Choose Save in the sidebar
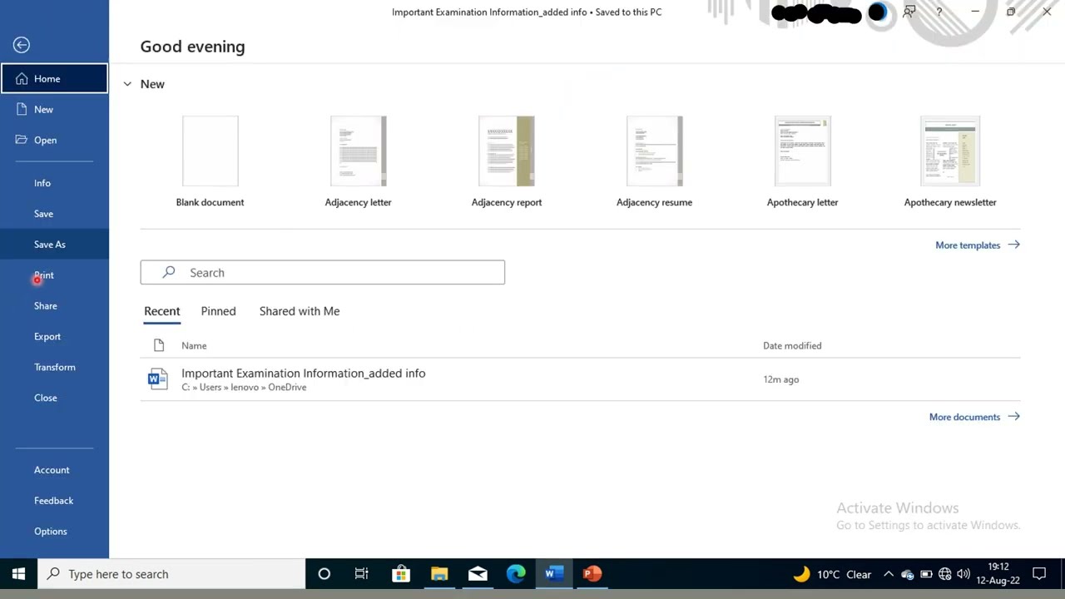1065x599 pixels. pos(54,214)
